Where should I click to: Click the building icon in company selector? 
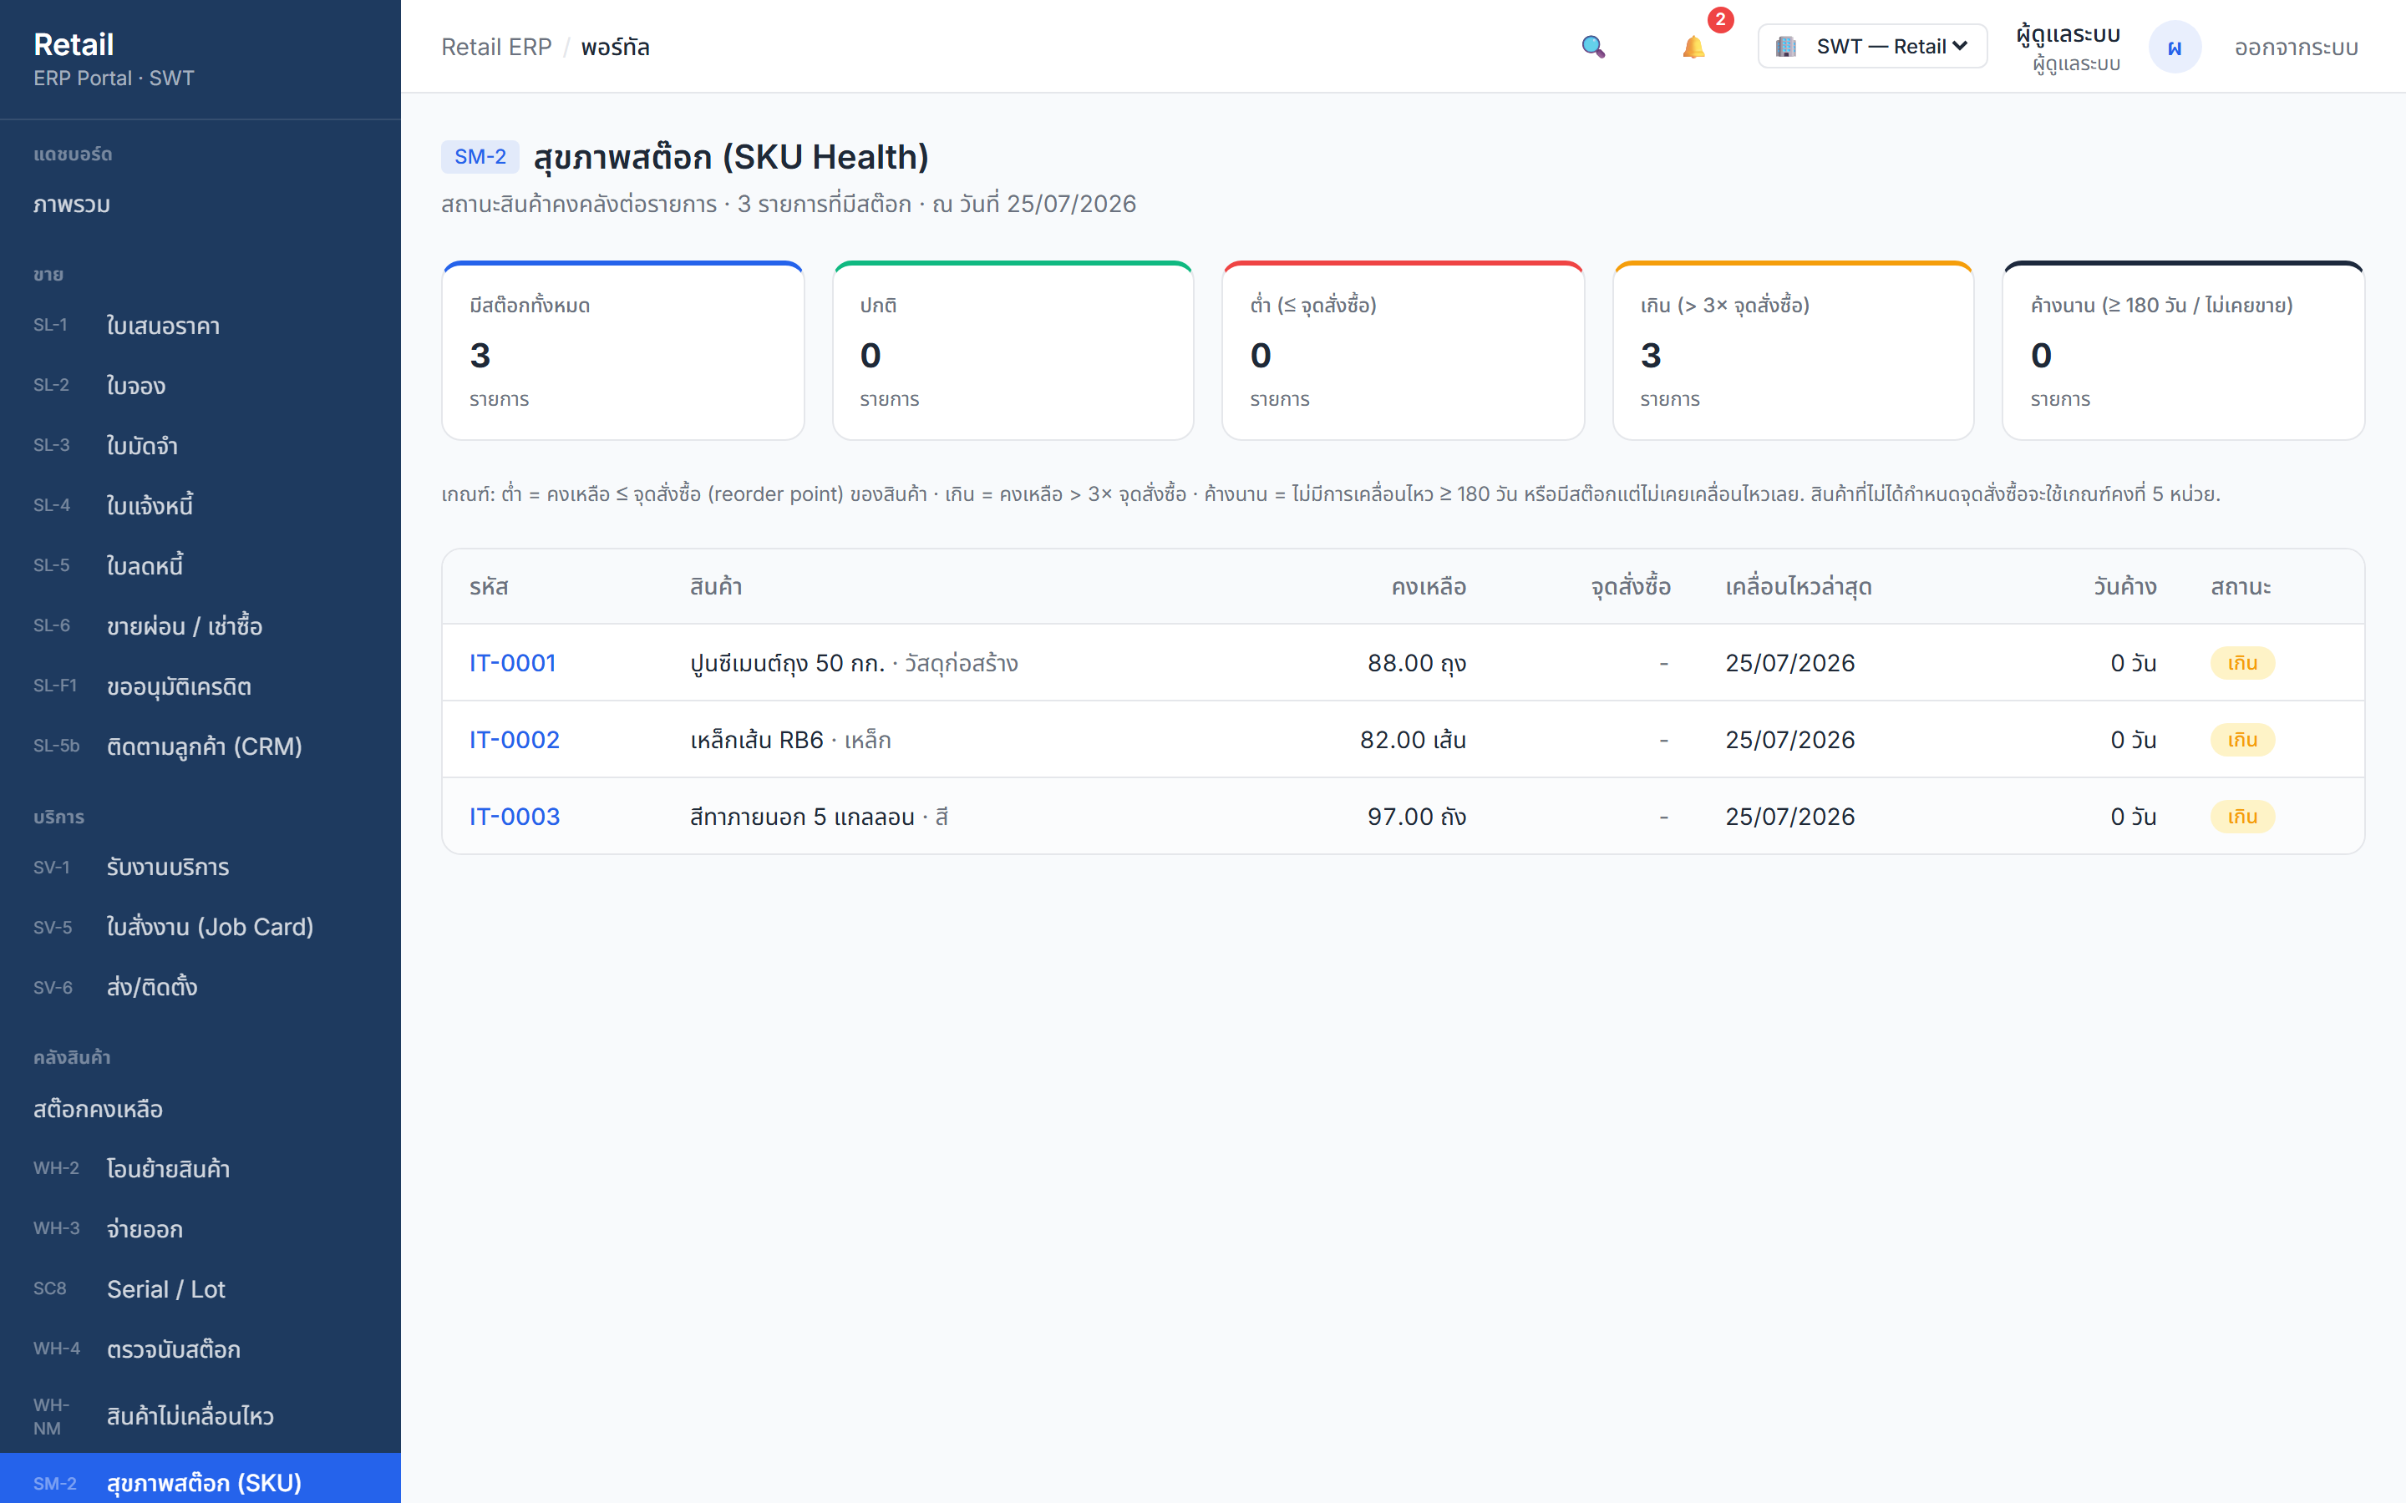click(1785, 47)
